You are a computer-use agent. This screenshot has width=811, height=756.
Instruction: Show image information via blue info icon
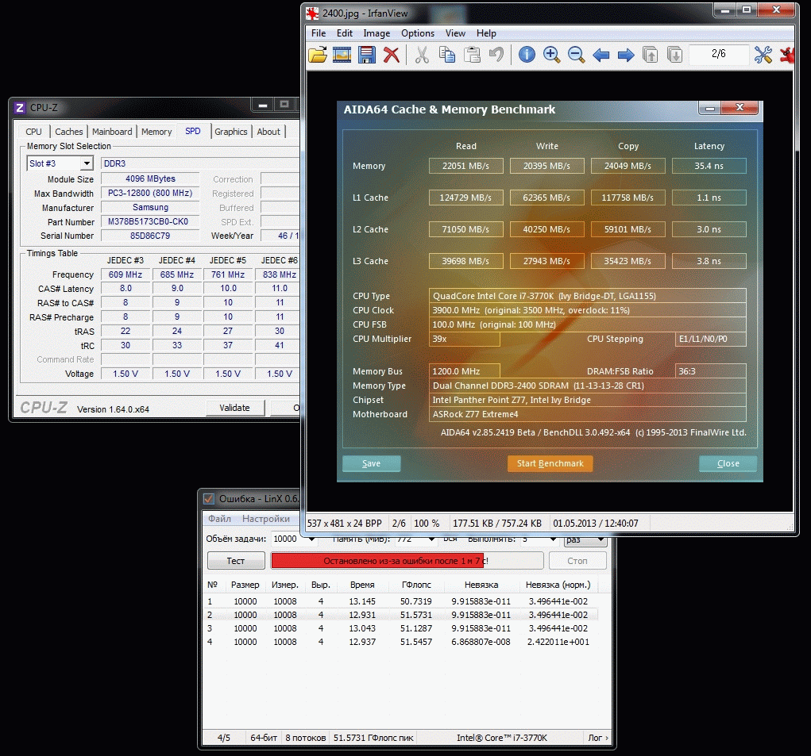pyautogui.click(x=527, y=54)
